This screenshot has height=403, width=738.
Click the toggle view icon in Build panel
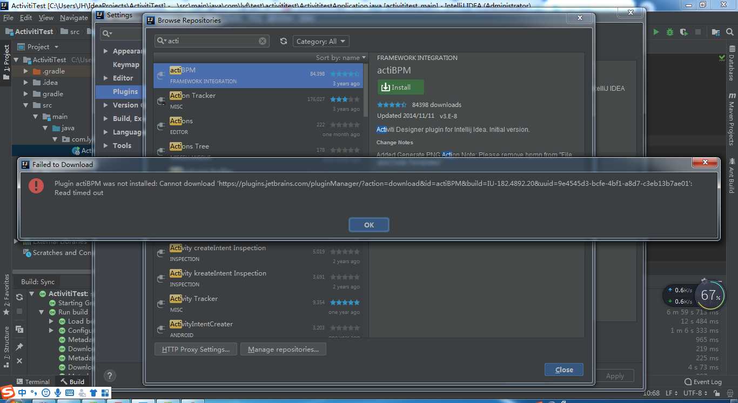tap(19, 330)
